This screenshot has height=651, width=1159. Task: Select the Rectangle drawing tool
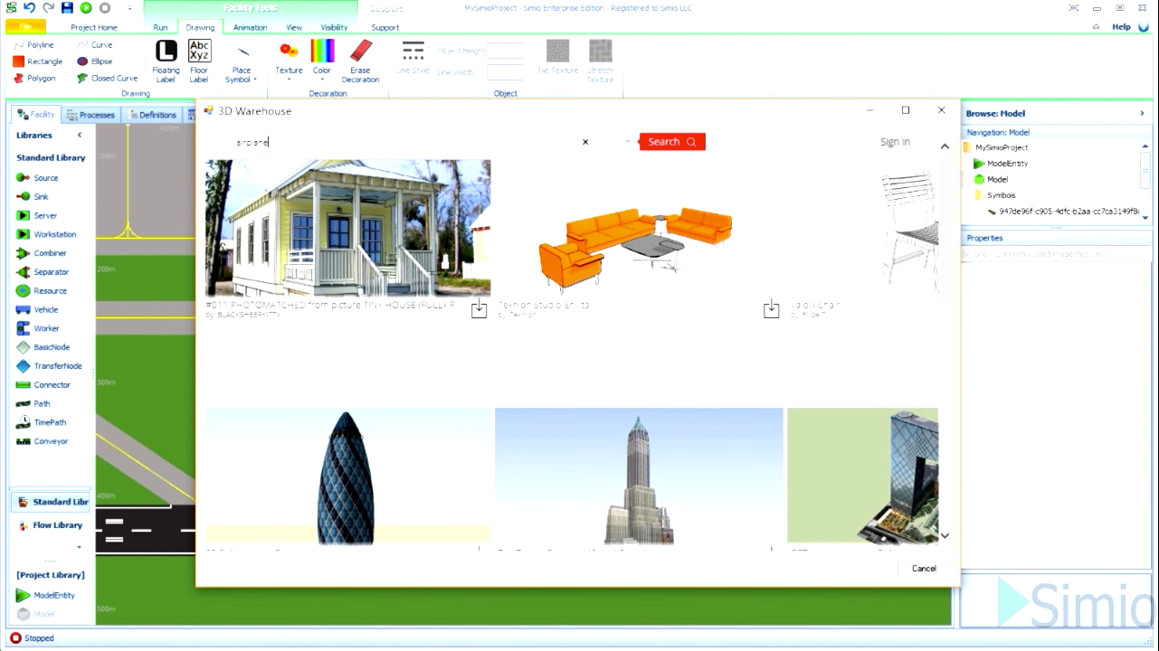click(x=43, y=61)
